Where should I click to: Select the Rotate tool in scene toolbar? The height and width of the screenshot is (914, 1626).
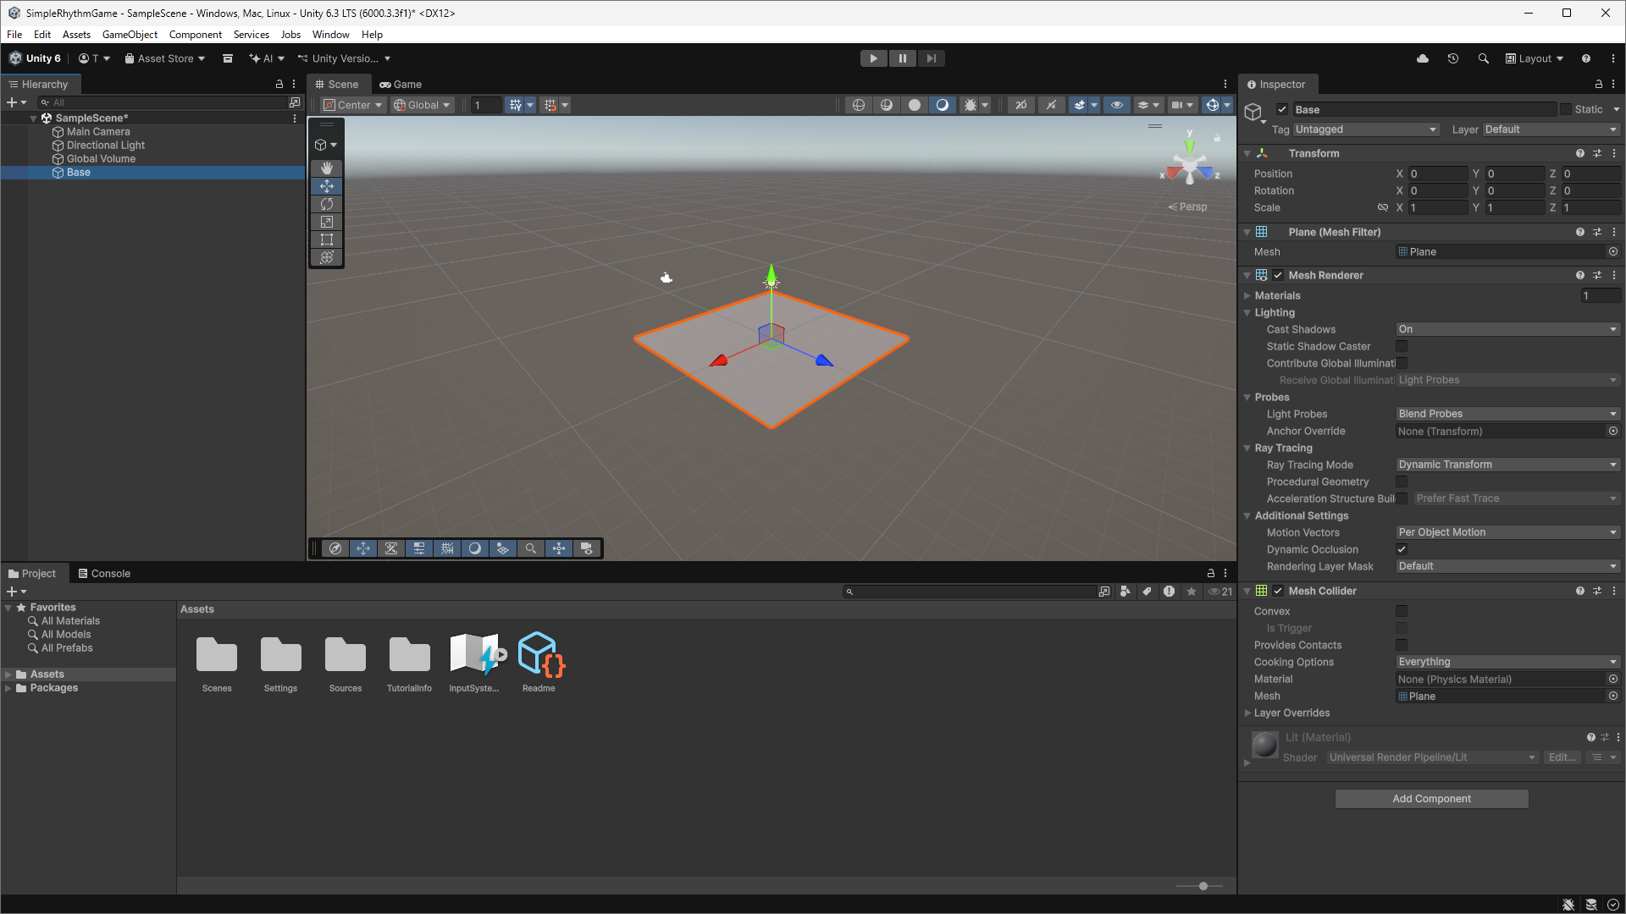tap(327, 204)
